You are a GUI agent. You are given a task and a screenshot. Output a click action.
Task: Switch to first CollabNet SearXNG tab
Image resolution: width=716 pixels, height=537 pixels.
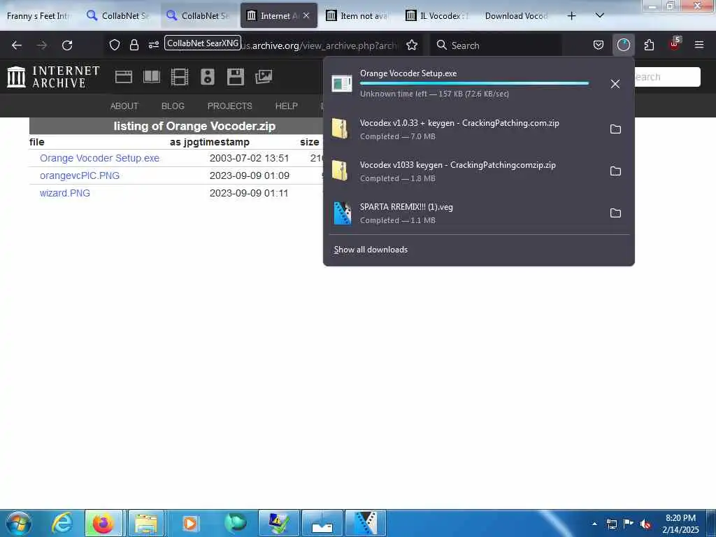pyautogui.click(x=119, y=16)
